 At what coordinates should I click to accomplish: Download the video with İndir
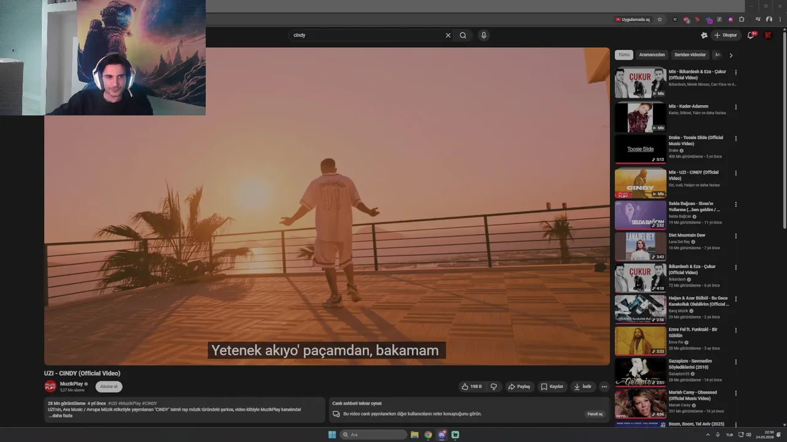point(583,387)
